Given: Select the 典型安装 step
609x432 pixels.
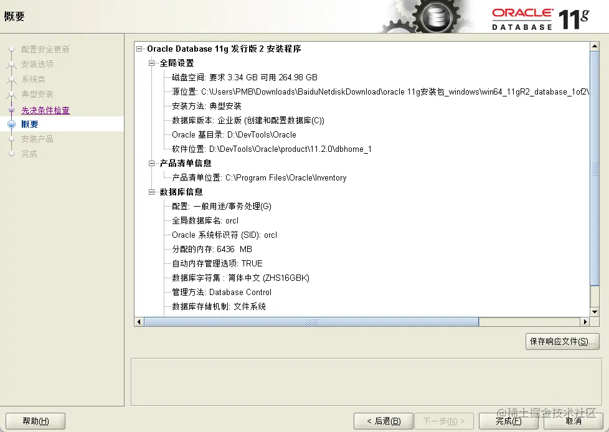Looking at the screenshot, I should [37, 94].
